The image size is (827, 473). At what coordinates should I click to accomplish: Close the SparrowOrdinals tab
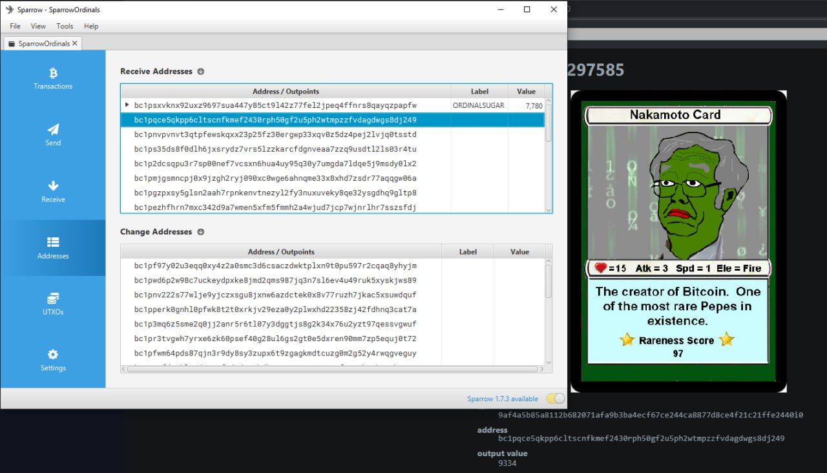(75, 43)
